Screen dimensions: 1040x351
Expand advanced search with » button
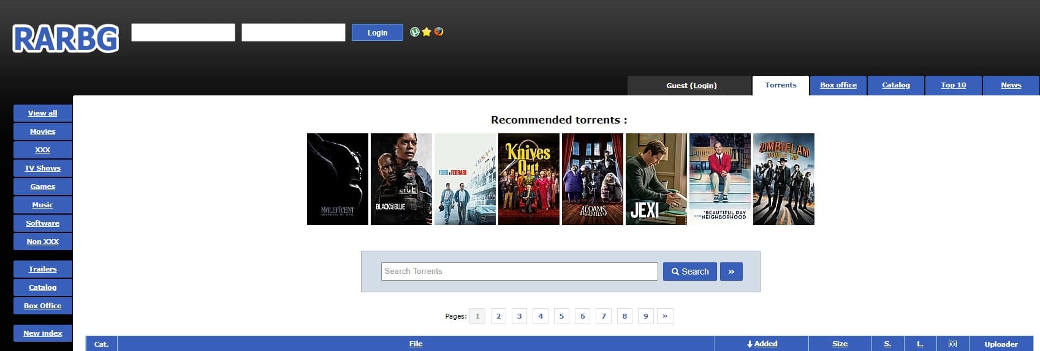click(732, 272)
